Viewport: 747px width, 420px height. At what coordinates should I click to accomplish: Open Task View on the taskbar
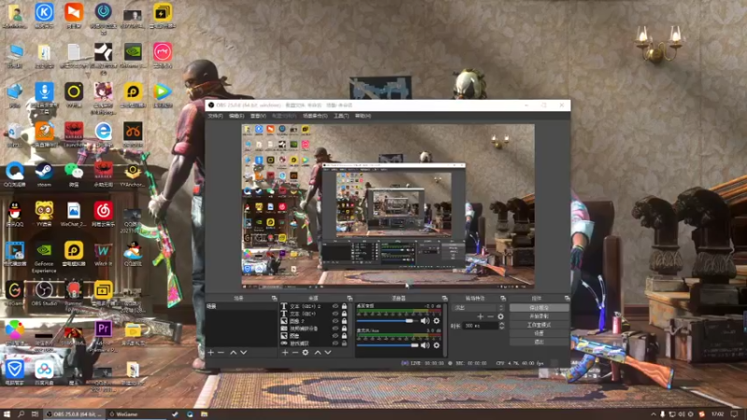point(35,414)
